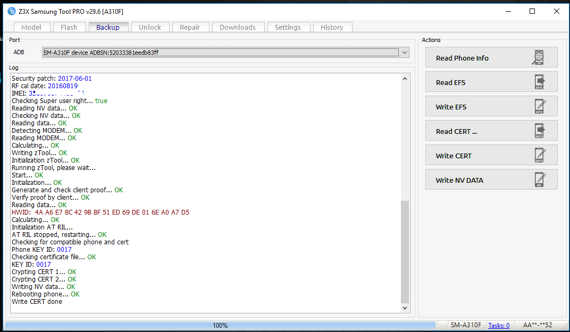Click 'Writing NV data... OK' log line
570x332 pixels.
point(43,287)
